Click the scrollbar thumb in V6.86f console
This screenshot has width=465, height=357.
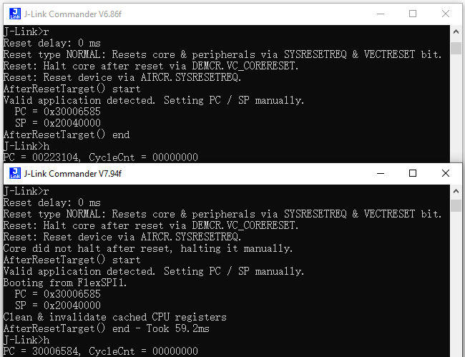[456, 48]
